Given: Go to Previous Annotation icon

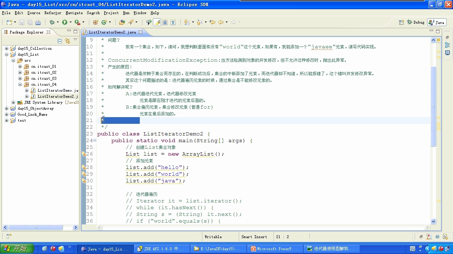Looking at the screenshot, I should coord(199,22).
